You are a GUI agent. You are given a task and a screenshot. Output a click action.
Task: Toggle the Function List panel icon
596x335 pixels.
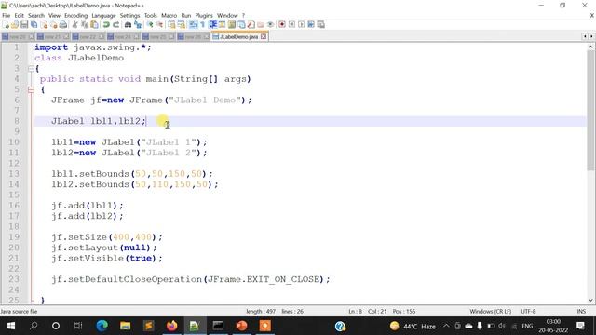tap(251, 25)
